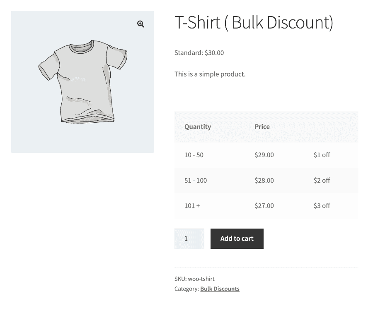Focus the quantity input field
The height and width of the screenshot is (310, 373).
(x=189, y=238)
